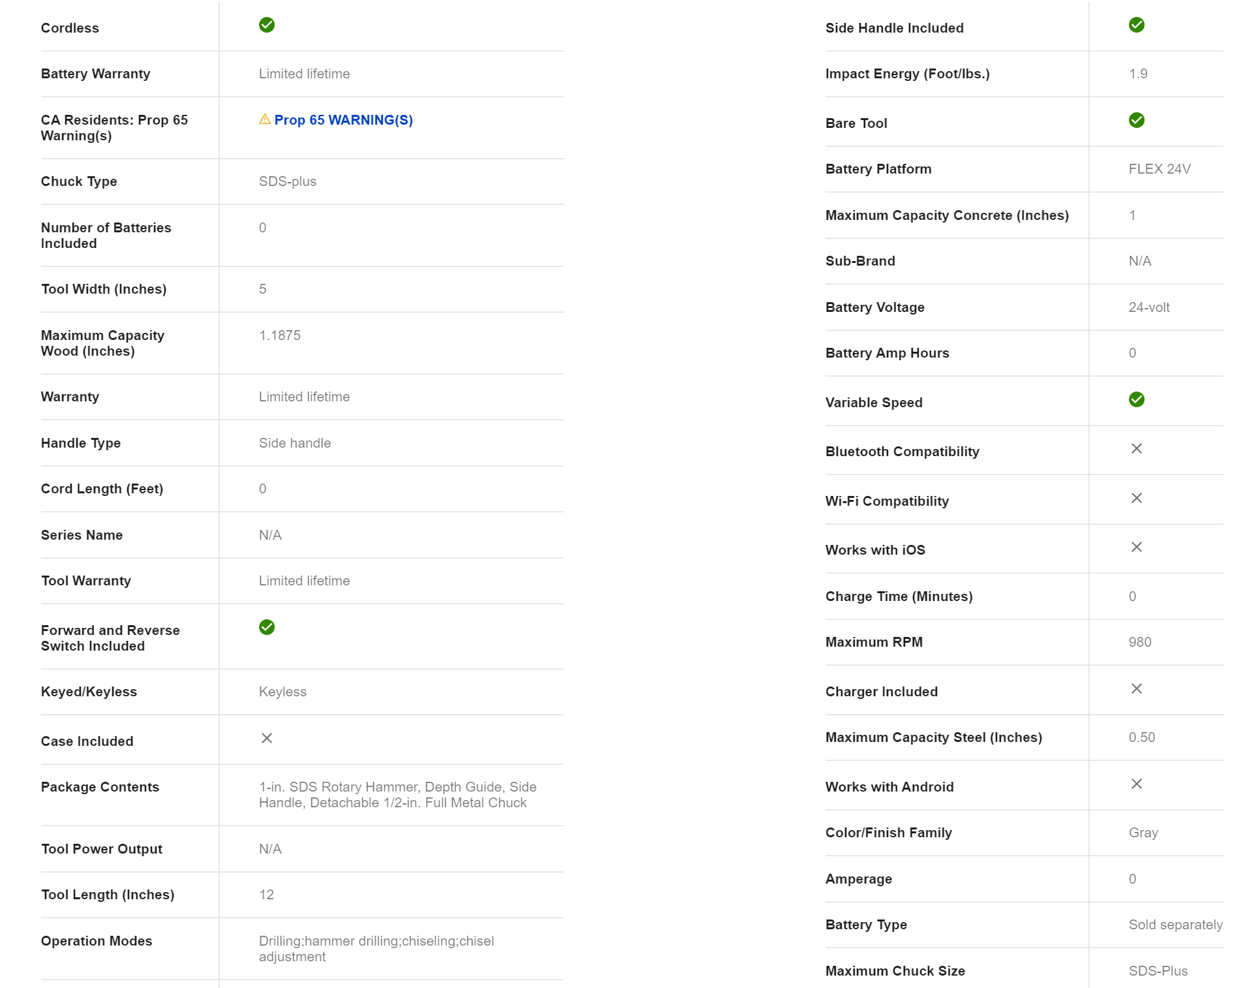
Task: Click the FLEX 24V battery platform value
Action: click(x=1160, y=170)
